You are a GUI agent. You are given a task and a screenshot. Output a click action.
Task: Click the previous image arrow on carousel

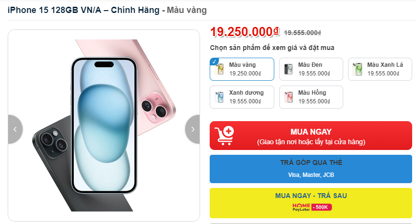click(x=15, y=129)
